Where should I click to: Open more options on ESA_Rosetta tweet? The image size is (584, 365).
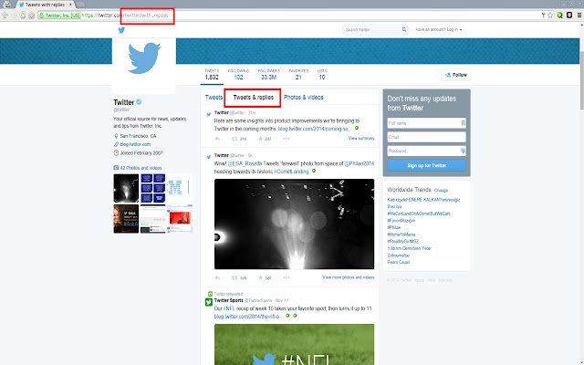pyautogui.click(x=286, y=277)
